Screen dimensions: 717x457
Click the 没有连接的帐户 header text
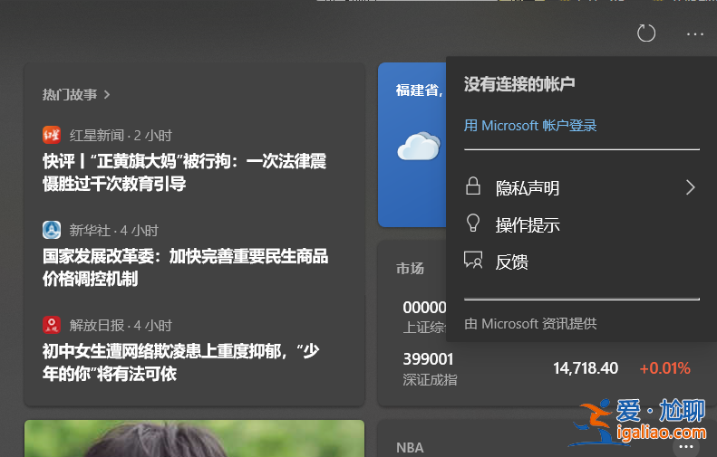pos(519,84)
